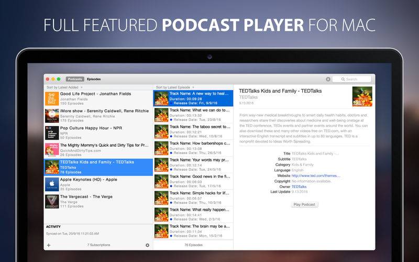Click the Pop Culture Happy Hour artwork
419x262 pixels.
click(x=52, y=133)
